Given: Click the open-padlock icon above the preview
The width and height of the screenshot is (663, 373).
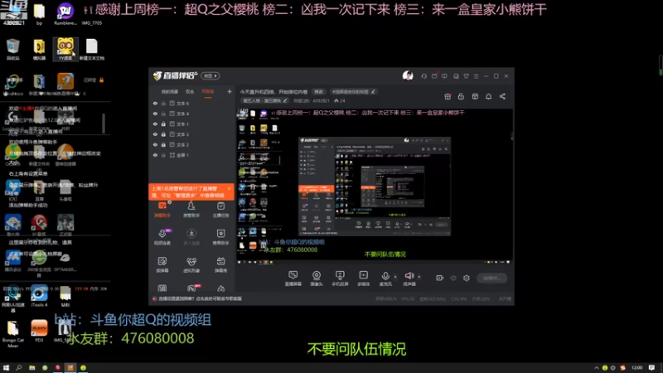Looking at the screenshot, I should click(x=461, y=96).
